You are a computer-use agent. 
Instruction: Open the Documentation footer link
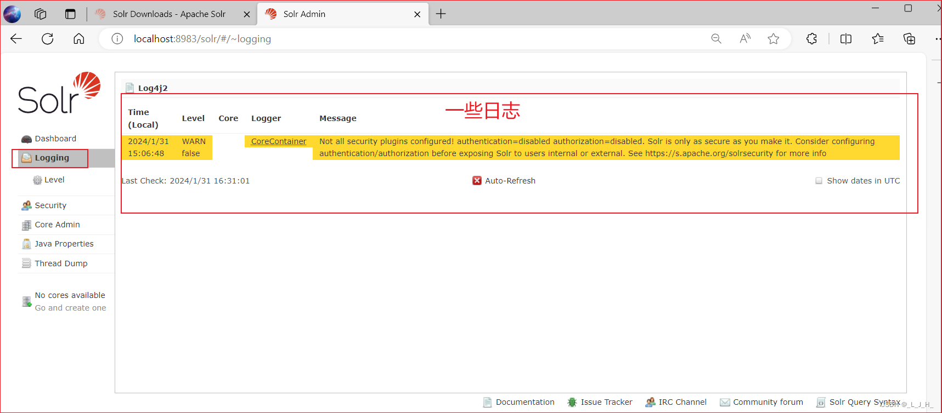(x=525, y=402)
